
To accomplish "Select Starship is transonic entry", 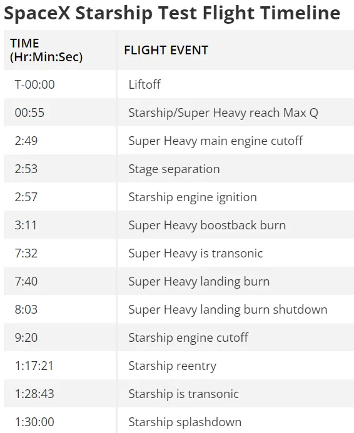I will (183, 394).
